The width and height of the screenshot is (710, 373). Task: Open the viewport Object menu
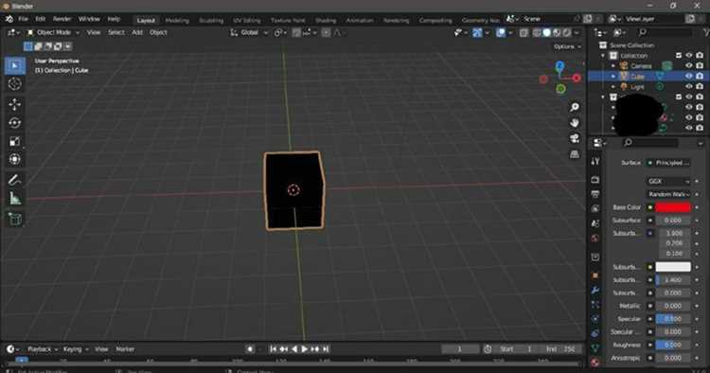click(x=158, y=32)
